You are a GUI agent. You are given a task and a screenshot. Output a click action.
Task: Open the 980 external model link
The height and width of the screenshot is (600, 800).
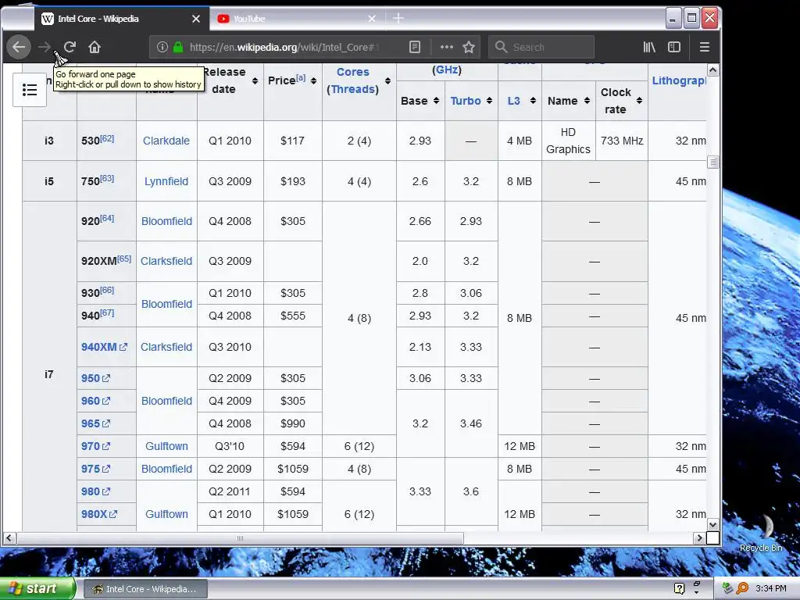coord(95,492)
